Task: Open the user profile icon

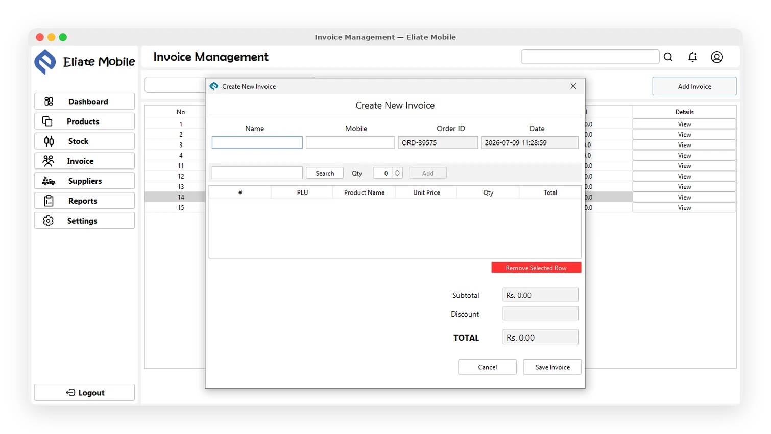Action: click(717, 57)
